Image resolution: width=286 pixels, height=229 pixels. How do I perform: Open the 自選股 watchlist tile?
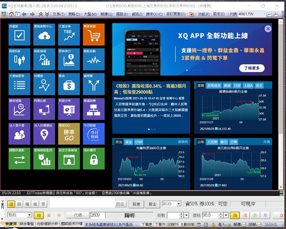19,34
